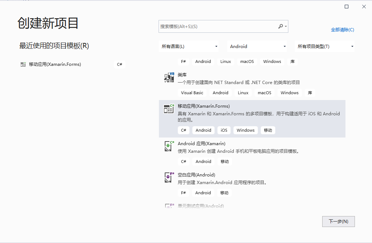Click the C# tag beside recent template
Screen dimensions: 372x243
[120, 64]
